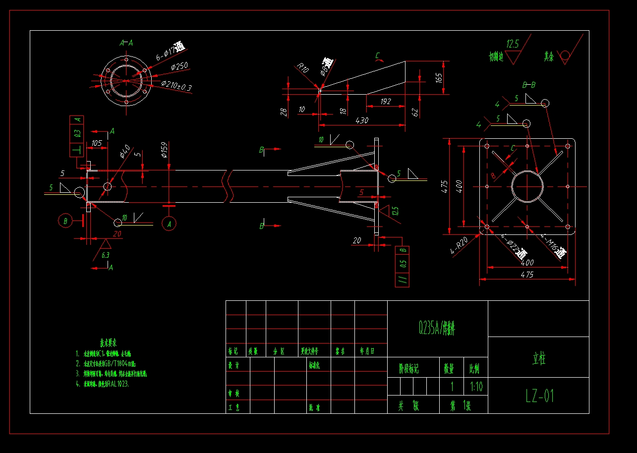The image size is (637, 453).
Task: Select the "Φ210±0.3" bolt circle dimension
Action: click(176, 86)
